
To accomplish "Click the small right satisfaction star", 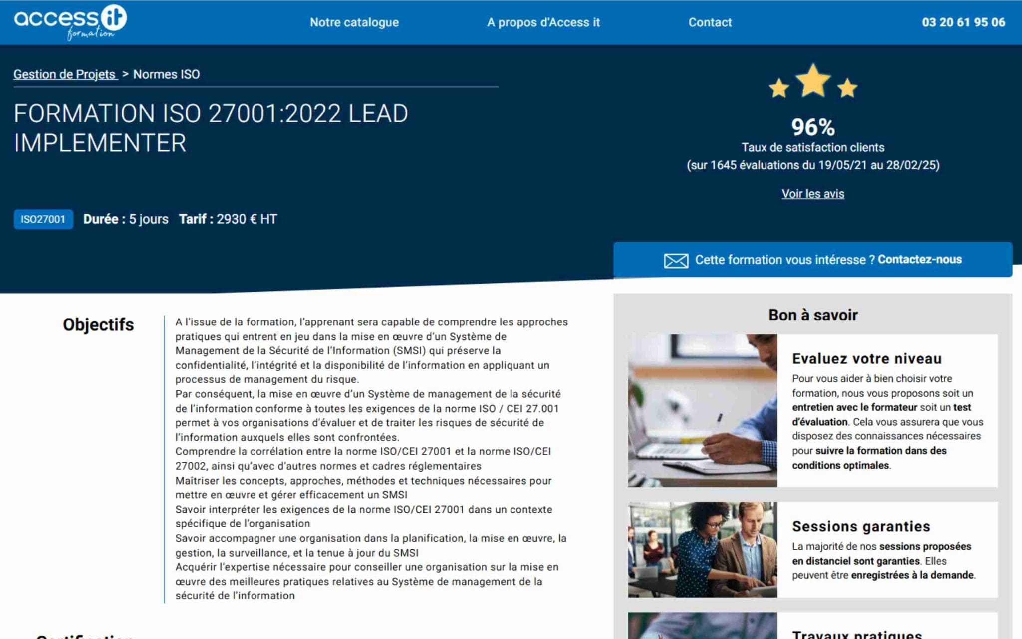I will click(x=847, y=88).
